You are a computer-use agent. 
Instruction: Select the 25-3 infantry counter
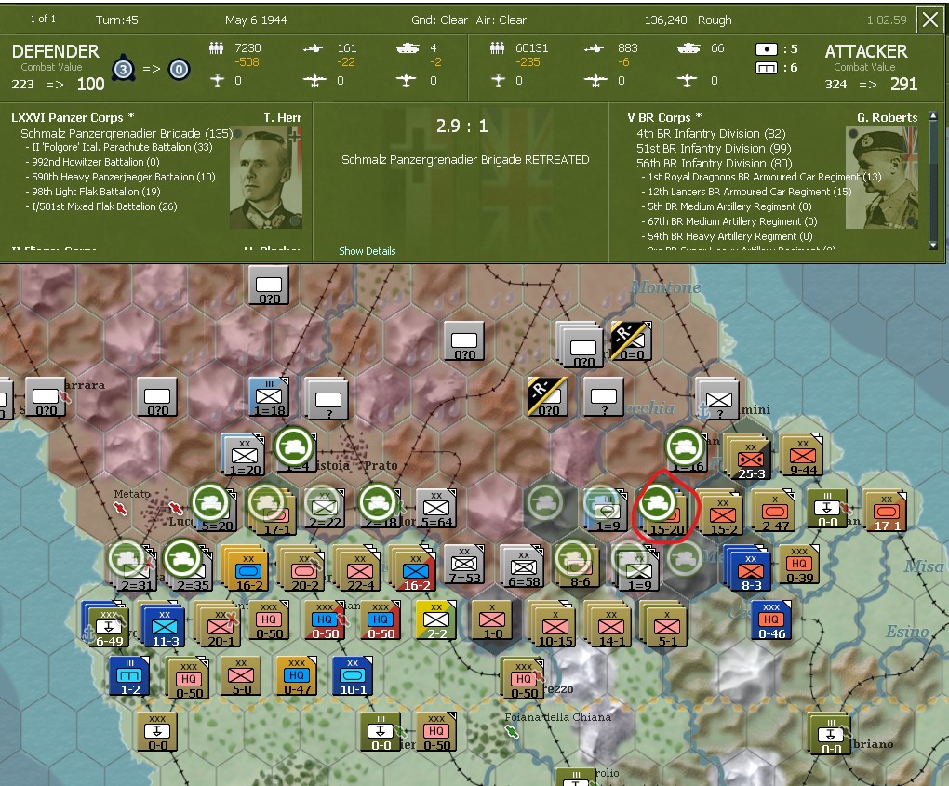[747, 460]
